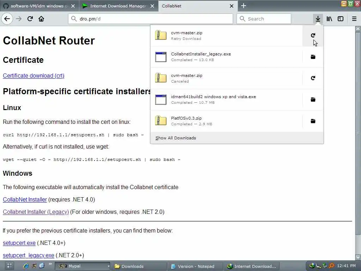This screenshot has width=361, height=271.
Task: Click the PlatfOSv0.3.zip file icon
Action: click(x=161, y=121)
